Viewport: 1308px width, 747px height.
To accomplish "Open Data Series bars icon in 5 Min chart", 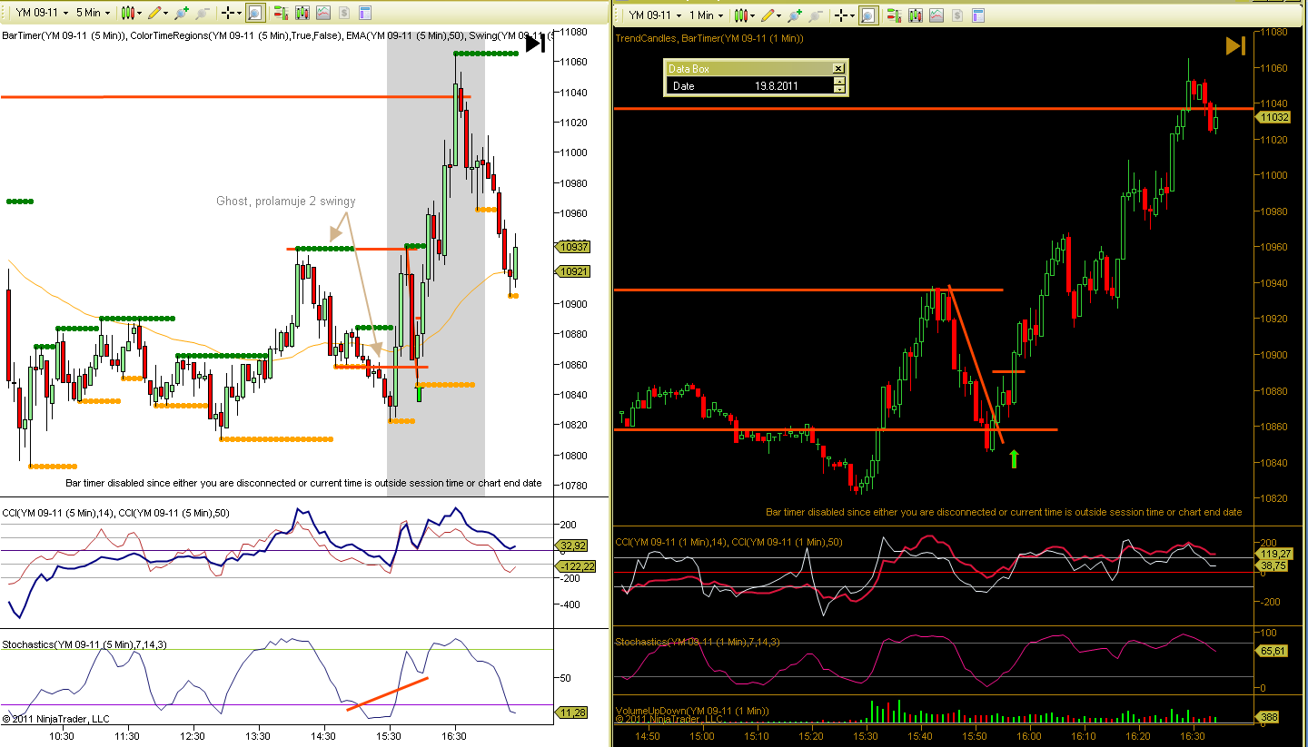I will point(302,14).
